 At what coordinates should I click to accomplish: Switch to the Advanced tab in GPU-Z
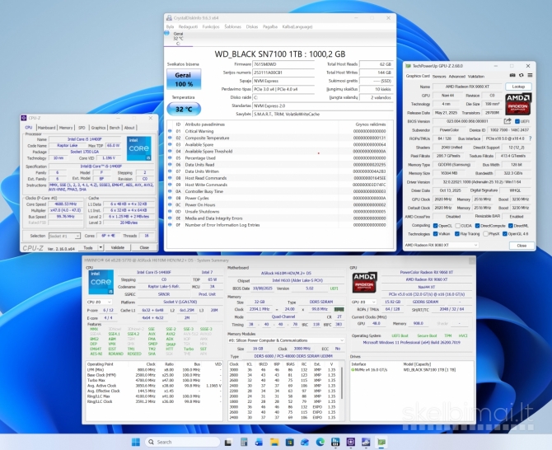tap(457, 77)
